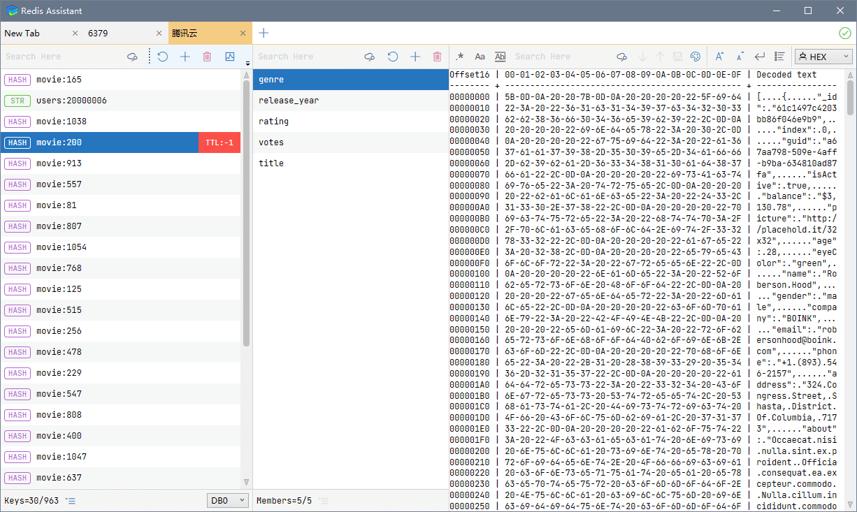Image resolution: width=857 pixels, height=512 pixels.
Task: Open key movie:768
Action: tap(120, 268)
